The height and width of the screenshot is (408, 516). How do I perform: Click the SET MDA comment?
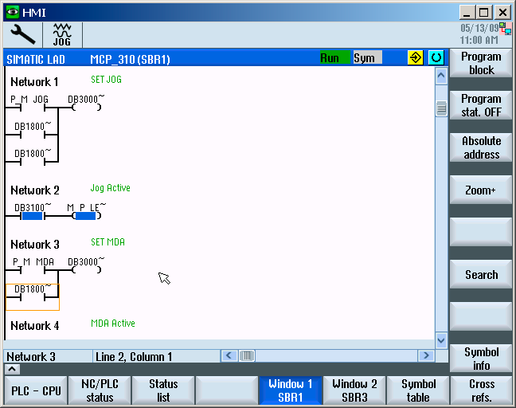[107, 242]
